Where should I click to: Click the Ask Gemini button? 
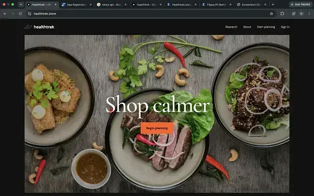(300, 4)
